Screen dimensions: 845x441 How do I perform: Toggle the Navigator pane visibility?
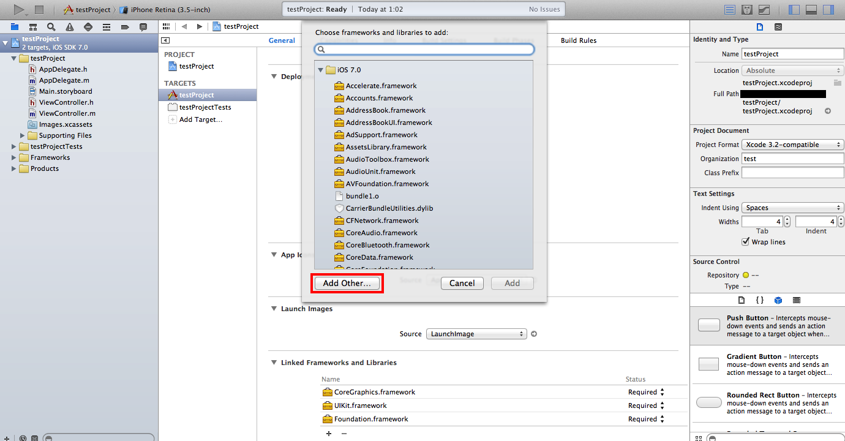pos(794,10)
